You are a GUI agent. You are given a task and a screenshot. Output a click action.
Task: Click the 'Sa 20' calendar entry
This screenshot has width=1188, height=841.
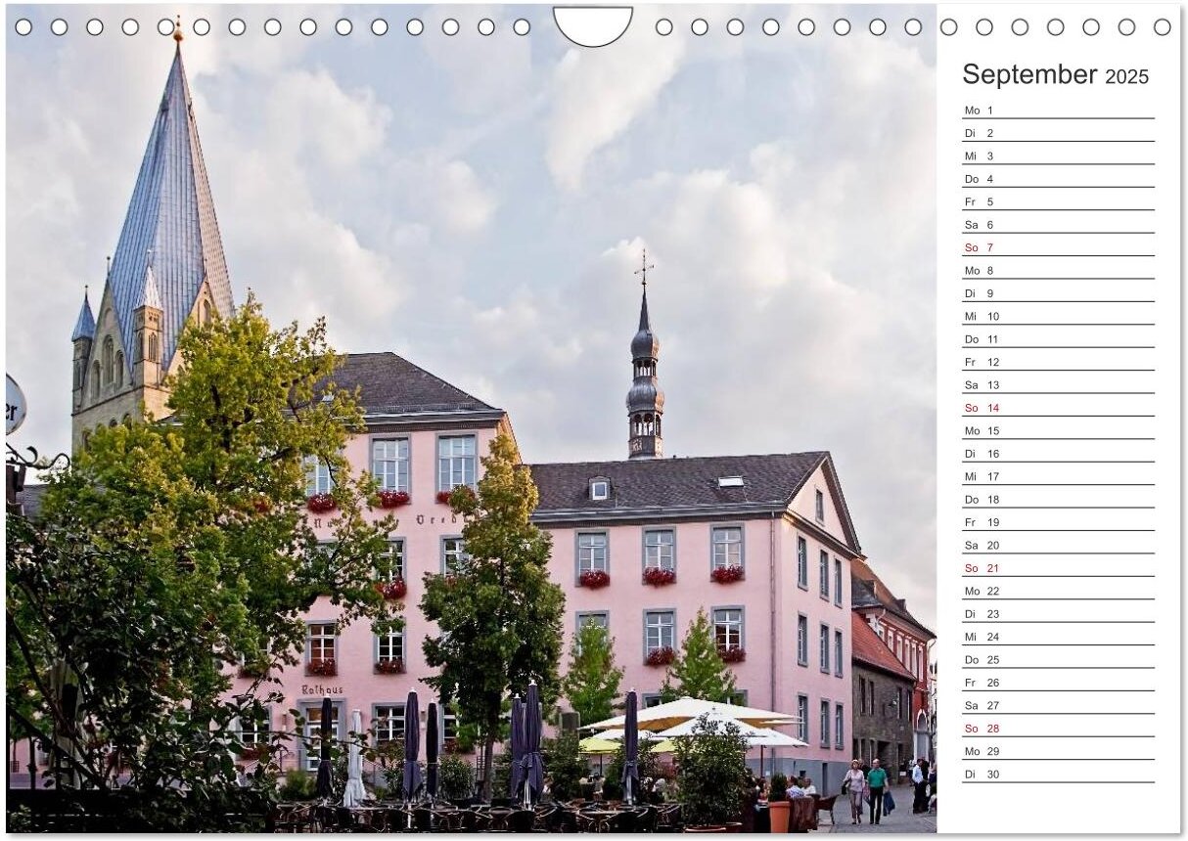point(1058,545)
